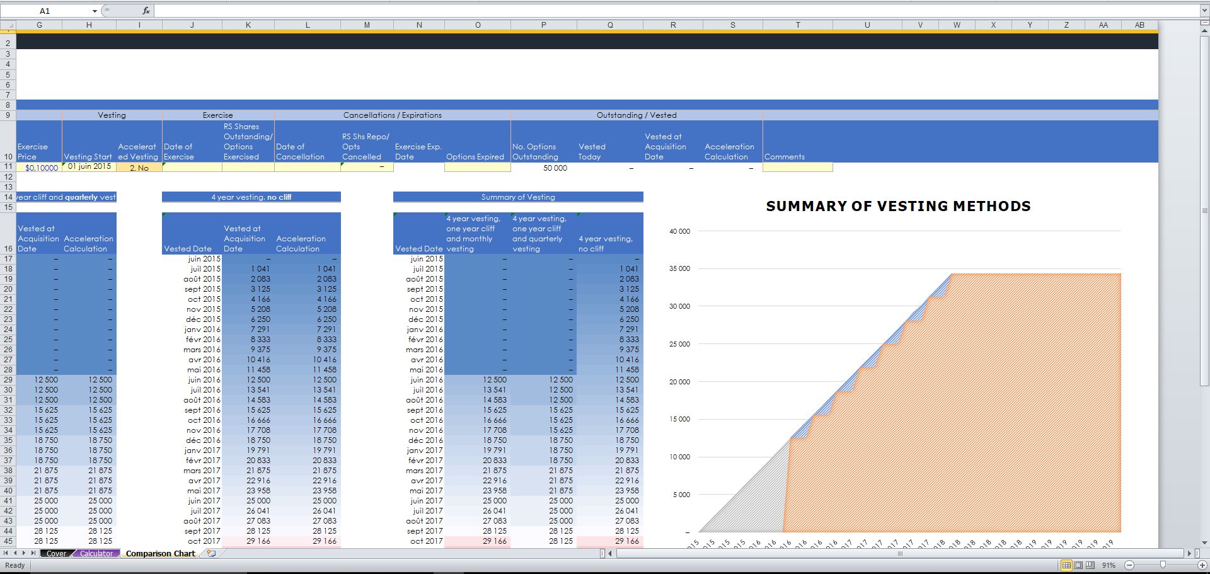Click Accelerated Vesting cell '2. No'
The height and width of the screenshot is (574, 1210).
click(x=139, y=168)
